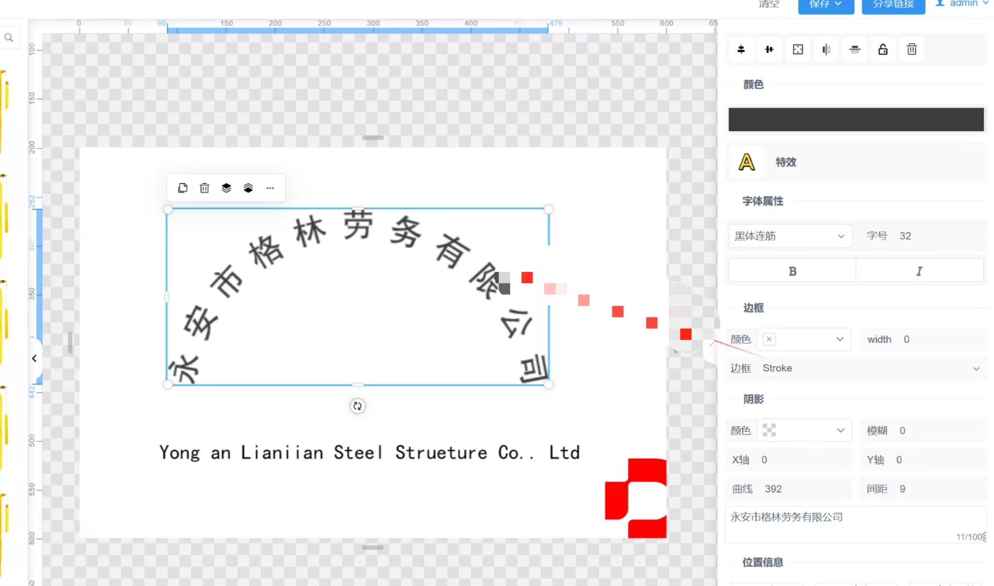Viewport: 994px width, 586px height.
Task: Click the bottom-left resize handle of text box
Action: coord(168,385)
